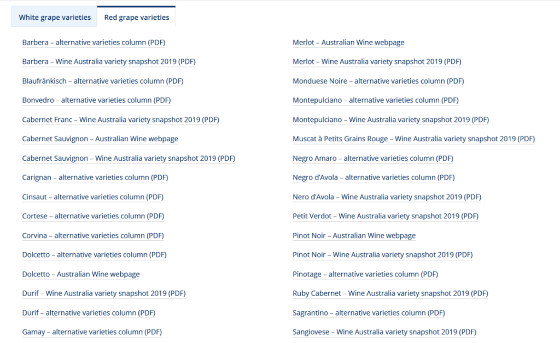Open Negro d'Avola alternative varieties column PDF
The height and width of the screenshot is (343, 560).
(374, 178)
